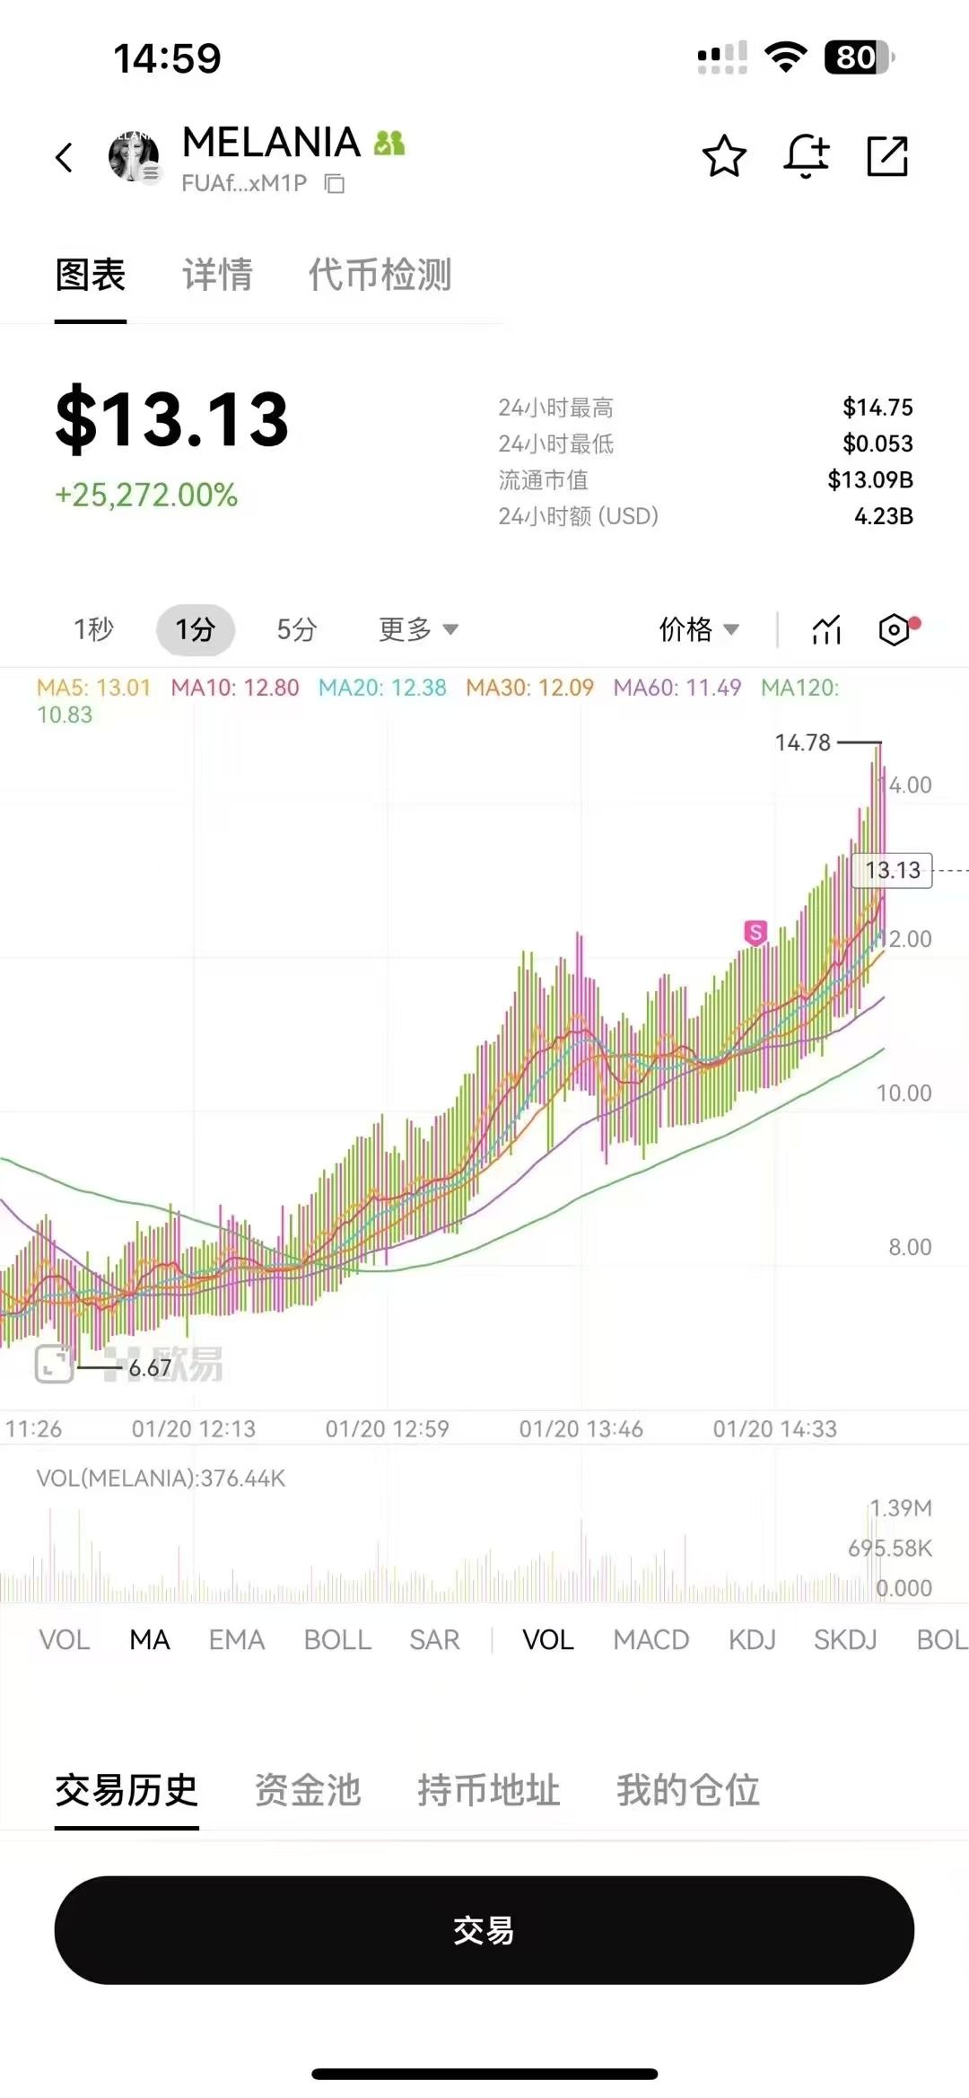Tap the green community badge beside MELANIA
This screenshot has height=2098, width=969.
point(389,143)
